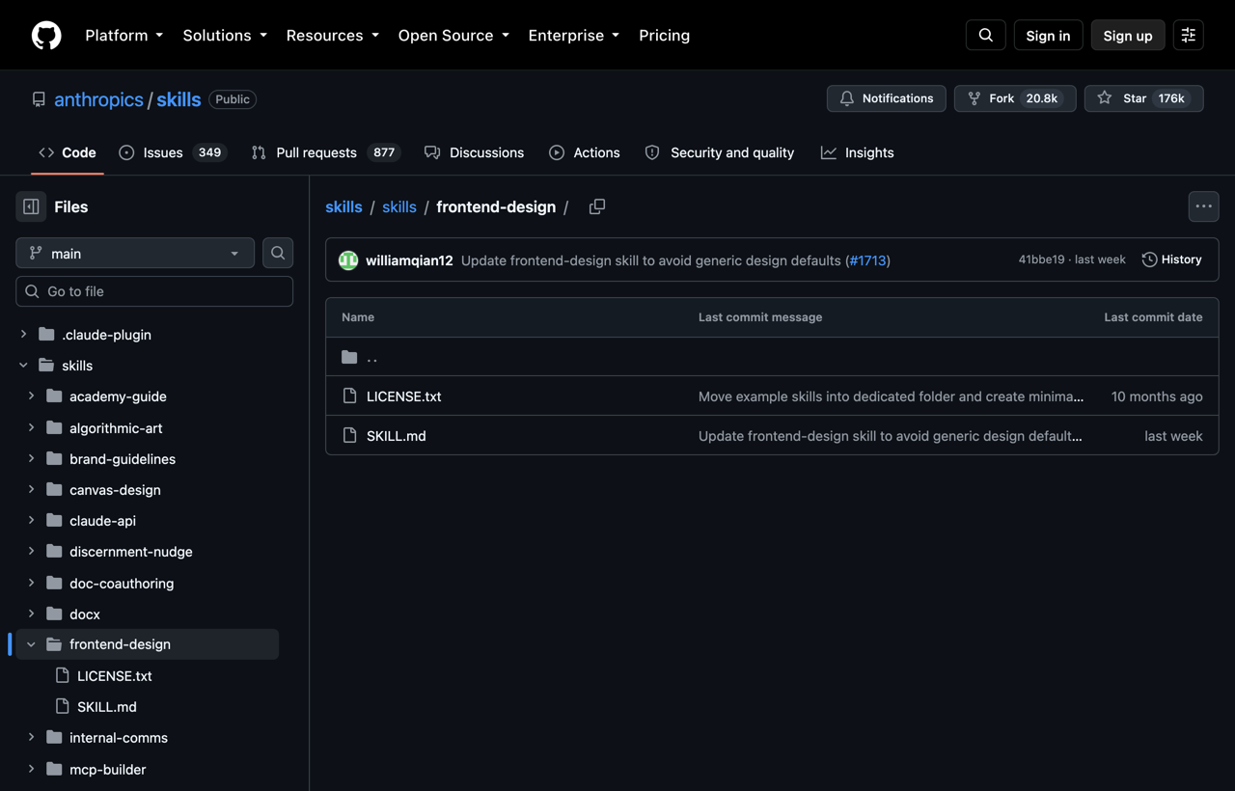Open SKILL.md's last commit message
This screenshot has height=791, width=1235.
coord(891,436)
